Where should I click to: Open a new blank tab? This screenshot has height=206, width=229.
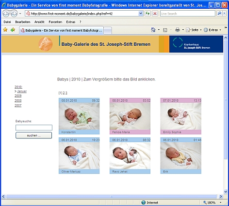pos(108,31)
